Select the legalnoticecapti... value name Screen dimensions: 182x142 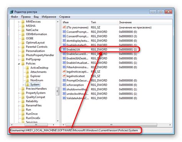[x=78, y=72]
